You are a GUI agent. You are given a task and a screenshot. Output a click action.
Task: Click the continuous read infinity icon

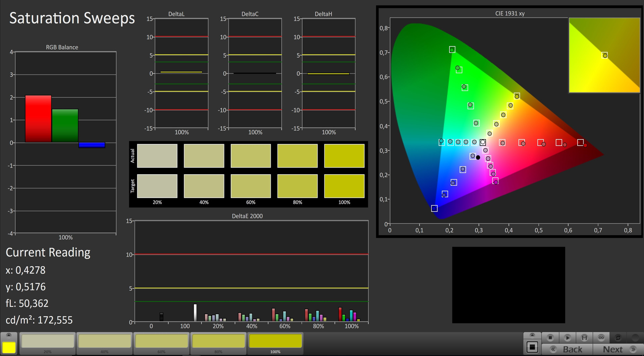click(x=601, y=338)
